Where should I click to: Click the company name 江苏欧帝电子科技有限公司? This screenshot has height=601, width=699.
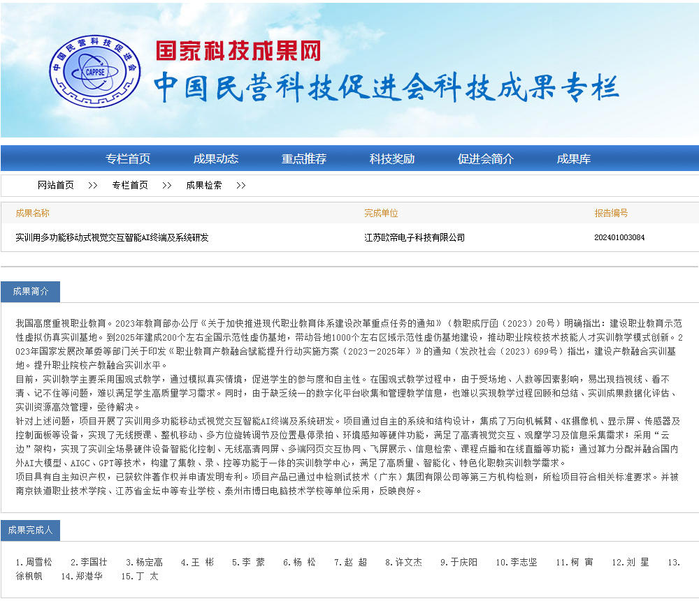[415, 238]
